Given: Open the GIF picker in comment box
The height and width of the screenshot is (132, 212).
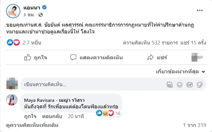Looking at the screenshot, I should pyautogui.click(x=190, y=84).
